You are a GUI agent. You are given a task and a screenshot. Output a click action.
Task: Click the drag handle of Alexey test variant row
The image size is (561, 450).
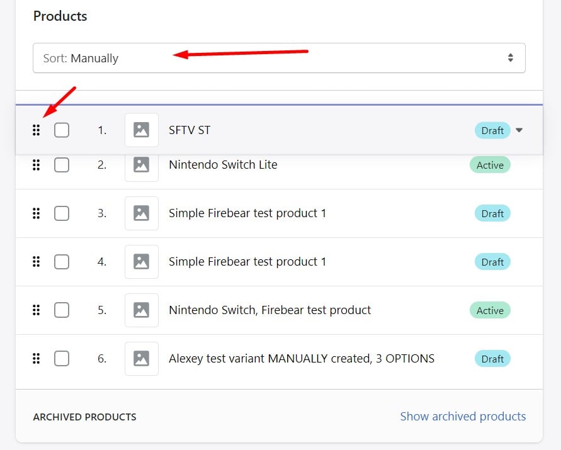[x=36, y=359]
